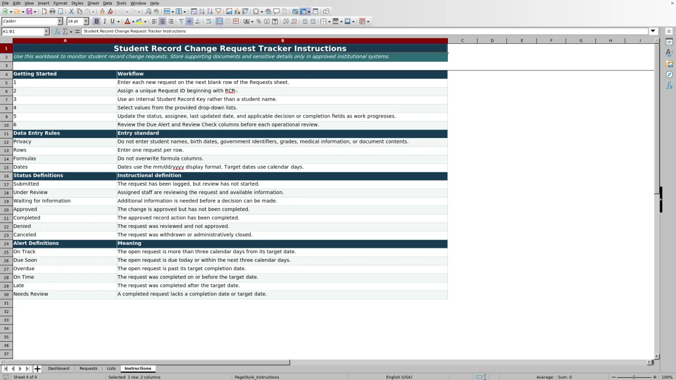Open the sidebar Gallery panel icon
The width and height of the screenshot is (676, 380).
pos(669,64)
